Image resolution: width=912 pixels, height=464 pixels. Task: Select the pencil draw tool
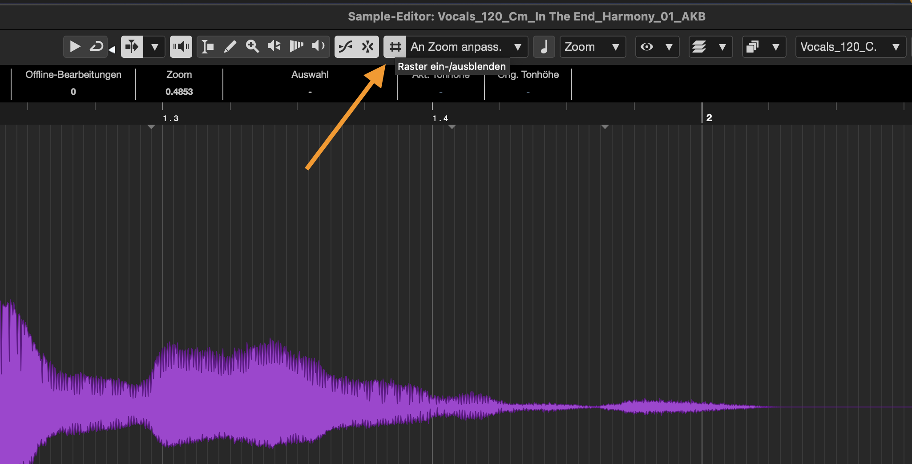pos(230,47)
